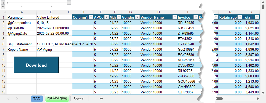Open the Vendor Name filter dropdown
This screenshot has height=103, width=266.
tap(175, 17)
